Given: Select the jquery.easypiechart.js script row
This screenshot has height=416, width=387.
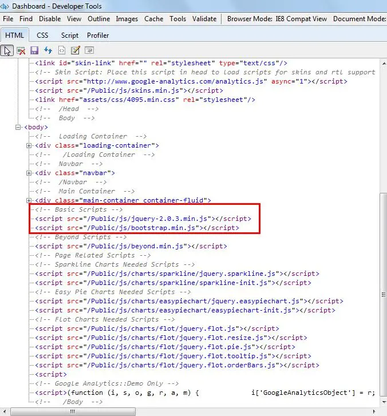Looking at the screenshot, I should 189,301.
